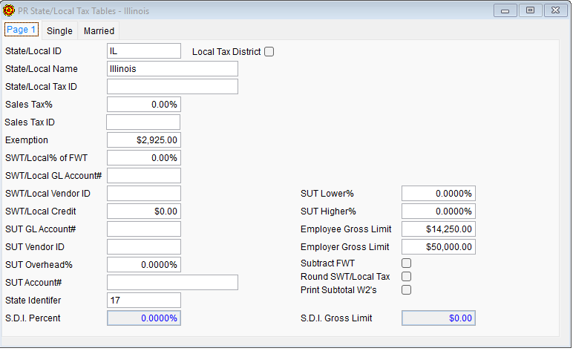Viewport: 573px width, 351px height.
Task: Click the State/Local ID field containing IL
Action: [144, 51]
